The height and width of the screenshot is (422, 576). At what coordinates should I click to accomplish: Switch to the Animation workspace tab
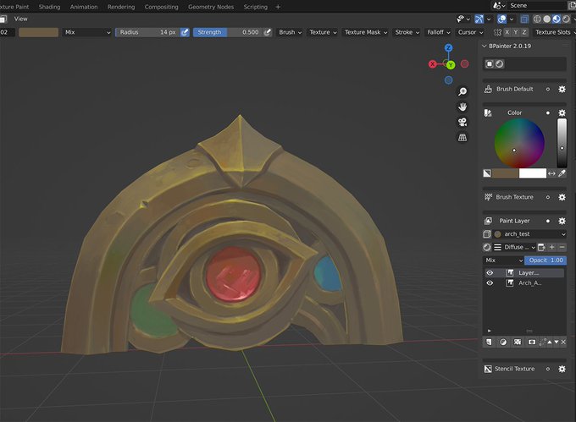tap(84, 7)
